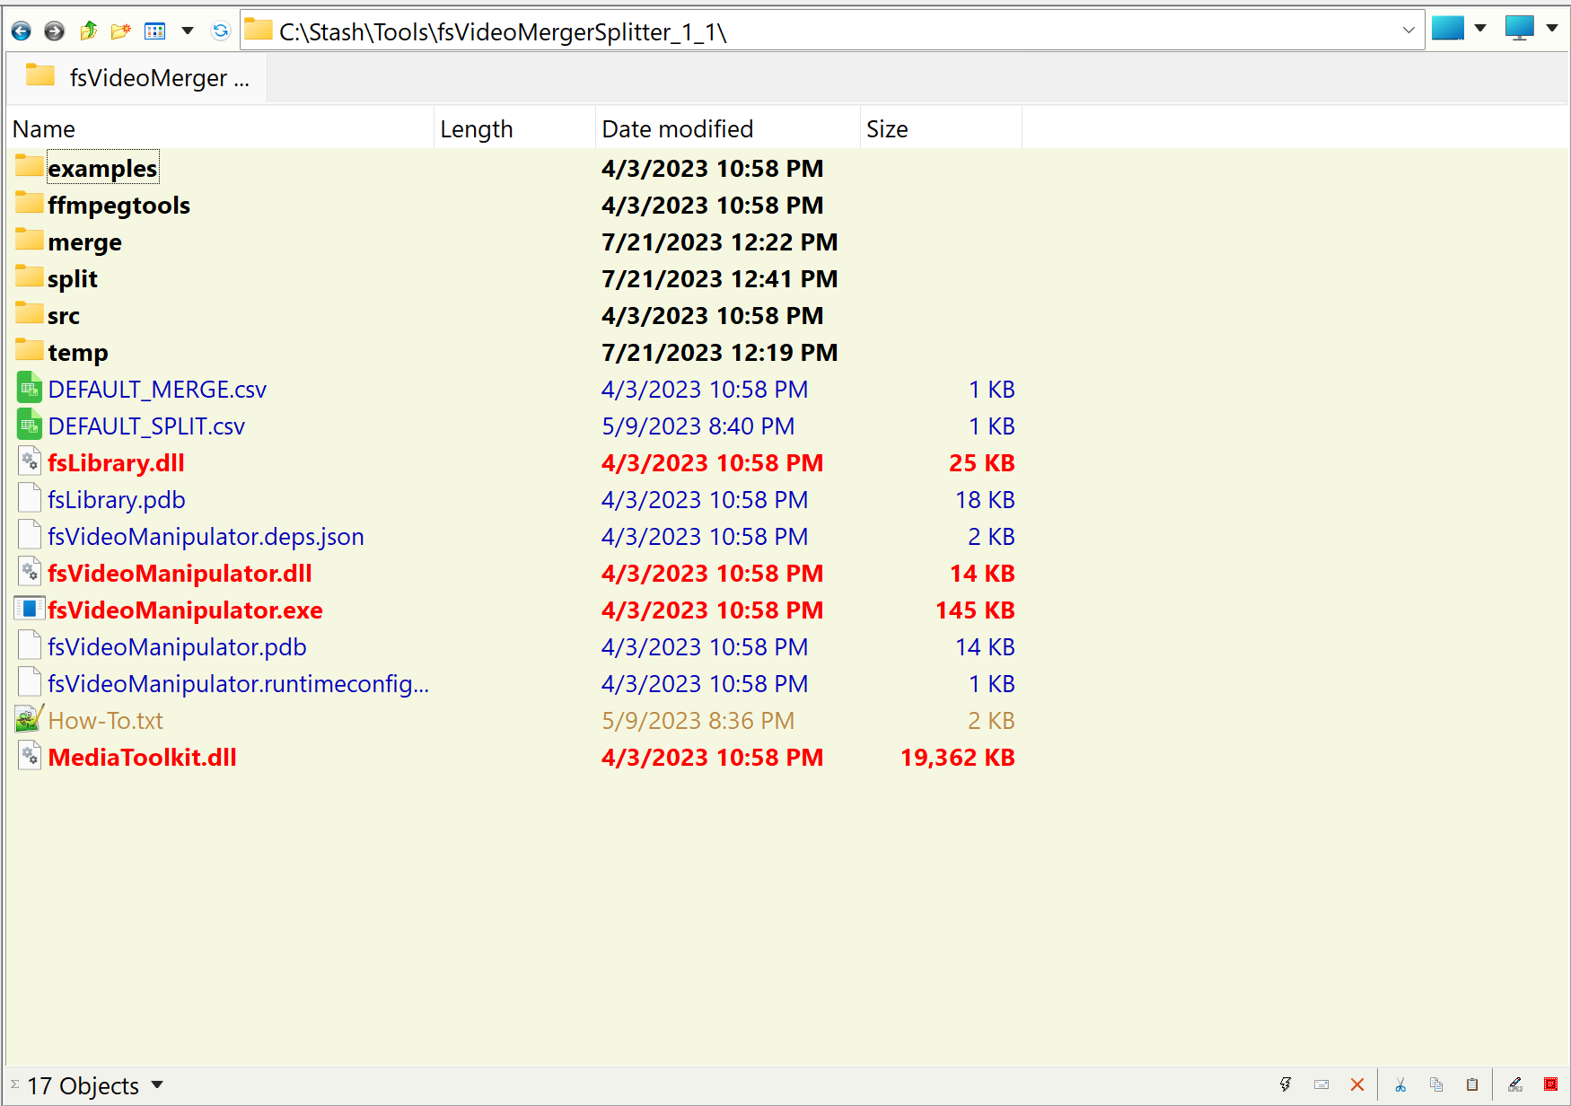The image size is (1571, 1106).
Task: Select MediaToolkit.dll file
Action: point(142,758)
